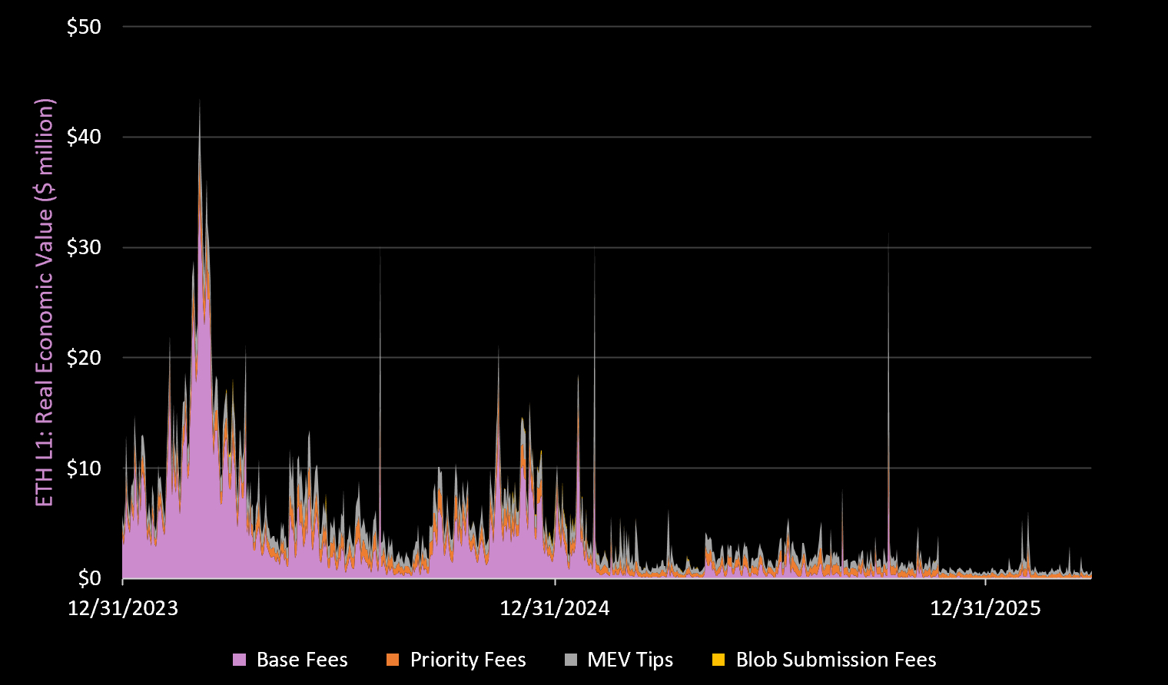This screenshot has height=685, width=1168.
Task: Click the yellow Blob Submission Fees swatch
Action: pos(718,660)
